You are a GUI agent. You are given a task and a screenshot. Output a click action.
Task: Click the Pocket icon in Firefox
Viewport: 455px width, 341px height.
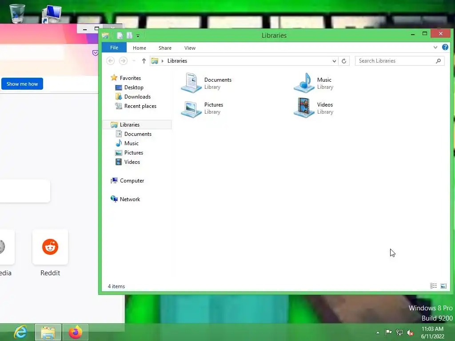(95, 53)
